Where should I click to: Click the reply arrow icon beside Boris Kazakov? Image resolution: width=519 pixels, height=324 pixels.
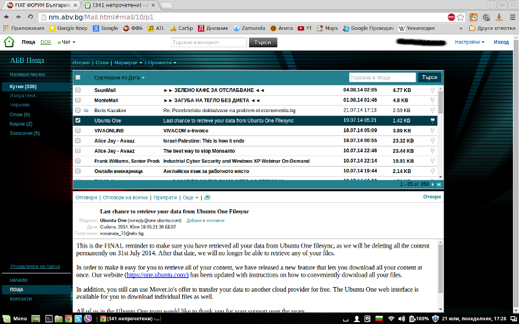[x=86, y=111]
